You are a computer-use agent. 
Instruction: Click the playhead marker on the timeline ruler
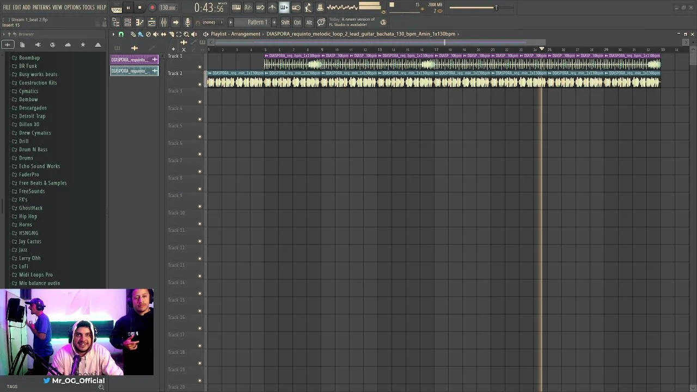[x=542, y=50]
